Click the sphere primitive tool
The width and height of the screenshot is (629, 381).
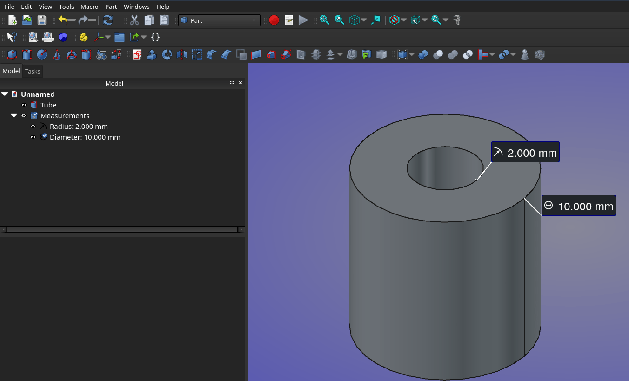click(42, 55)
